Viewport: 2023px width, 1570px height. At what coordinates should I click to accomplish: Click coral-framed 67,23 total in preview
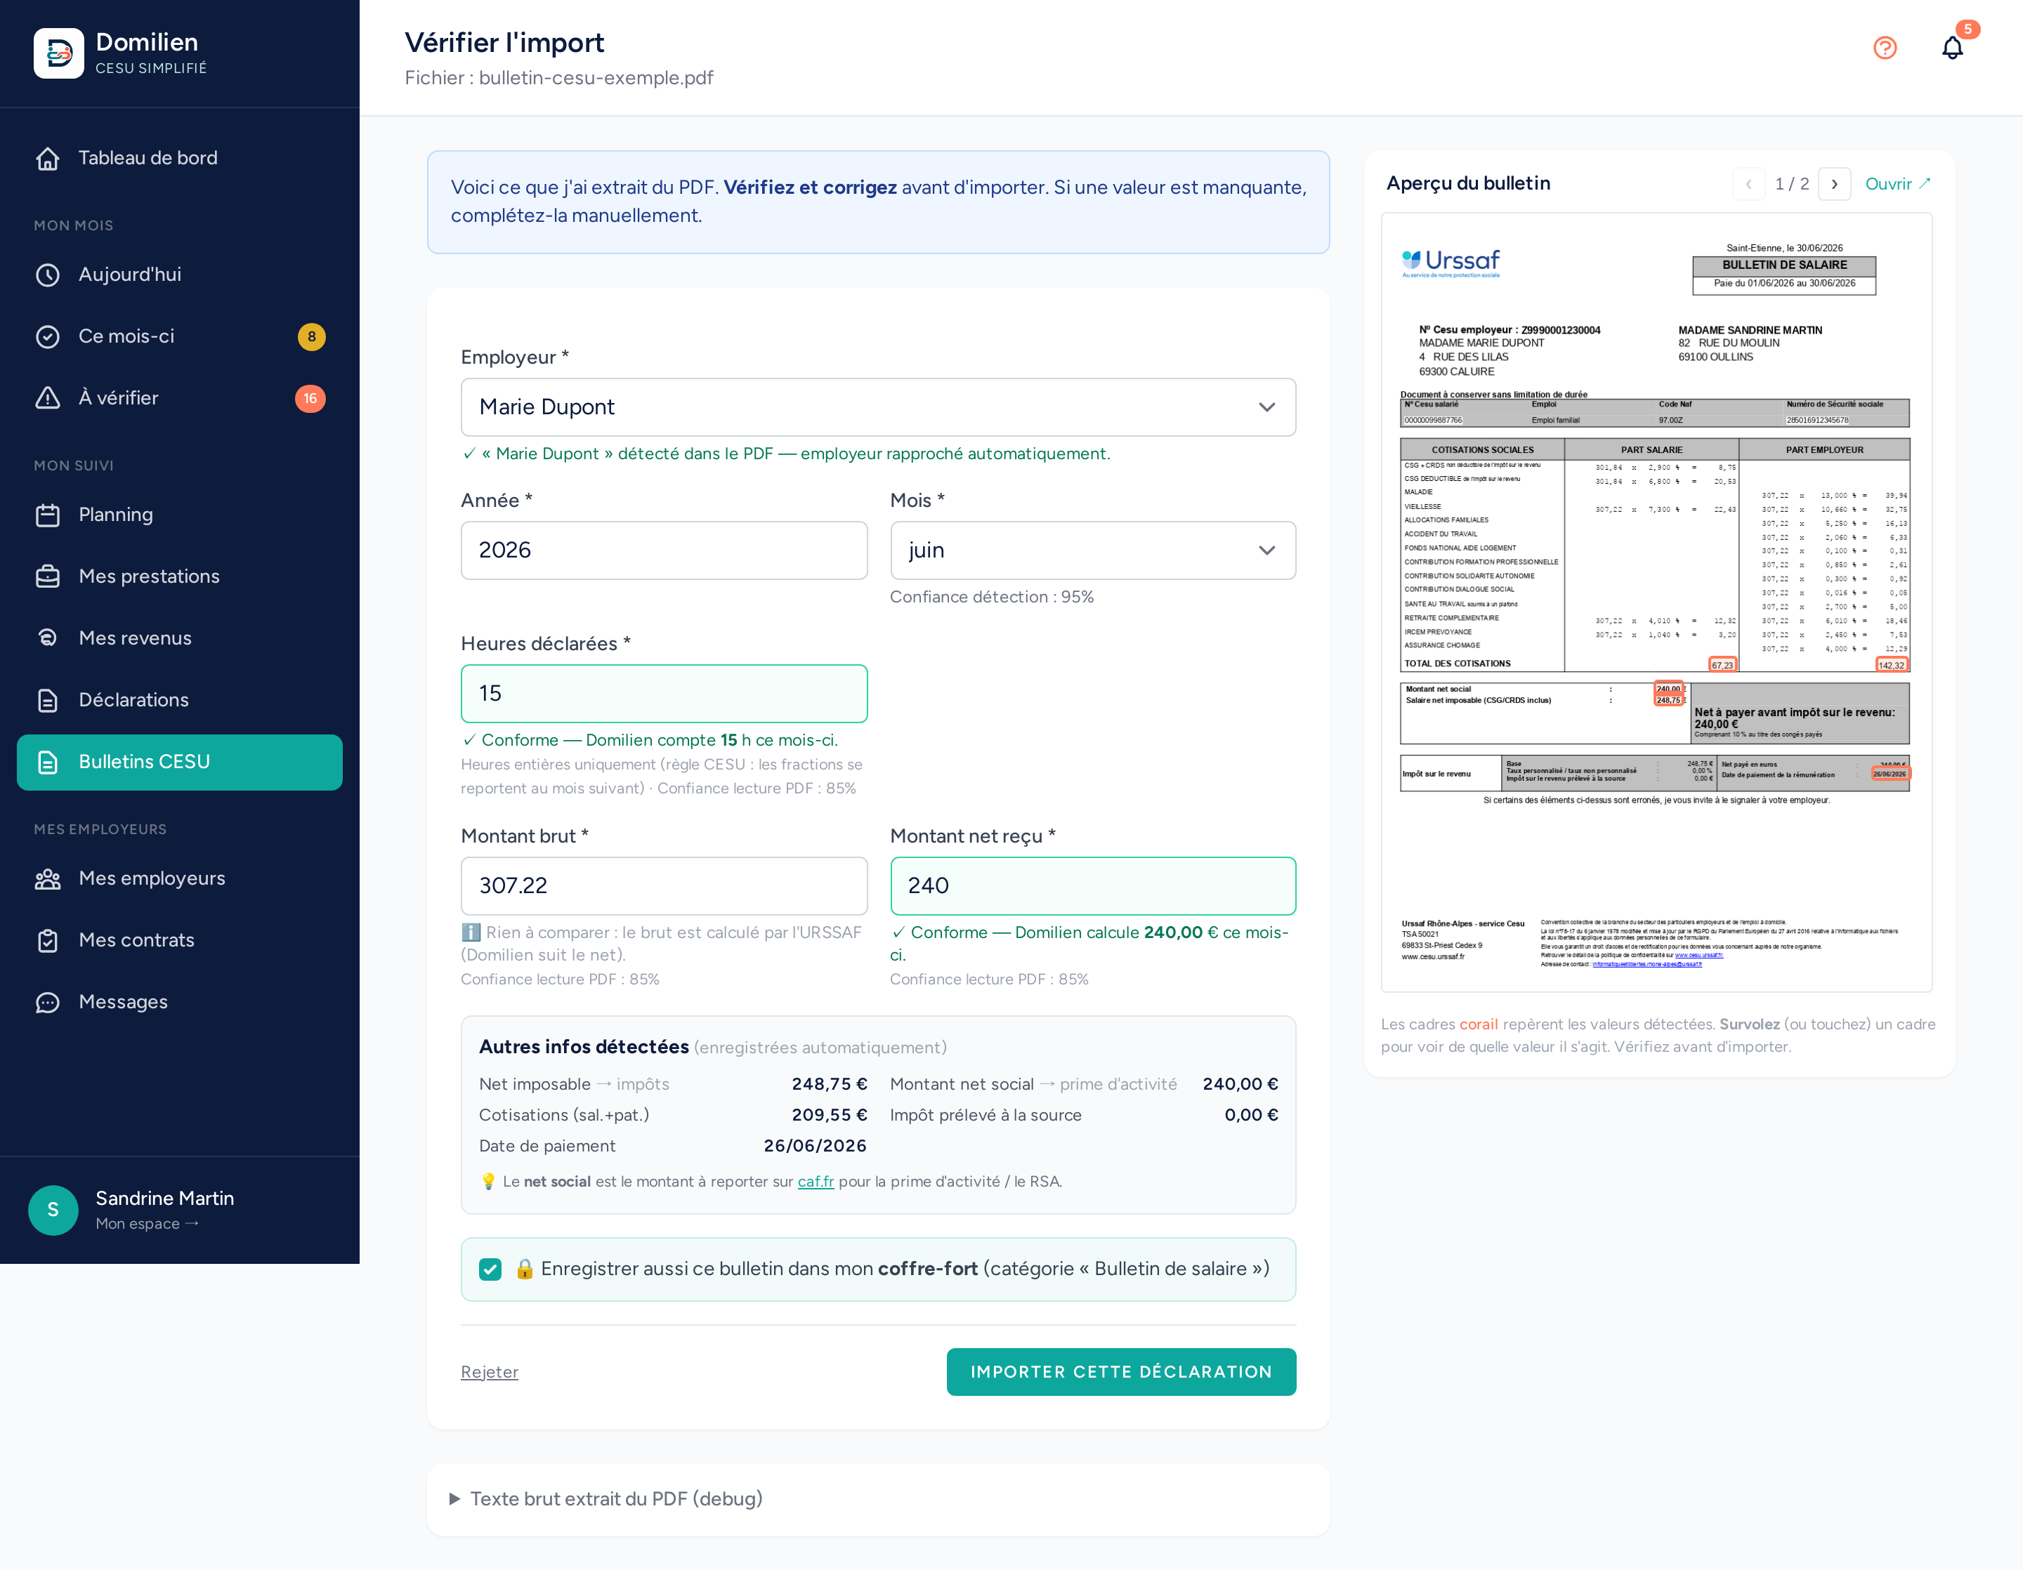pyautogui.click(x=1722, y=665)
